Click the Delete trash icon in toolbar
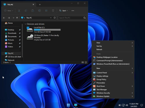 53,11
